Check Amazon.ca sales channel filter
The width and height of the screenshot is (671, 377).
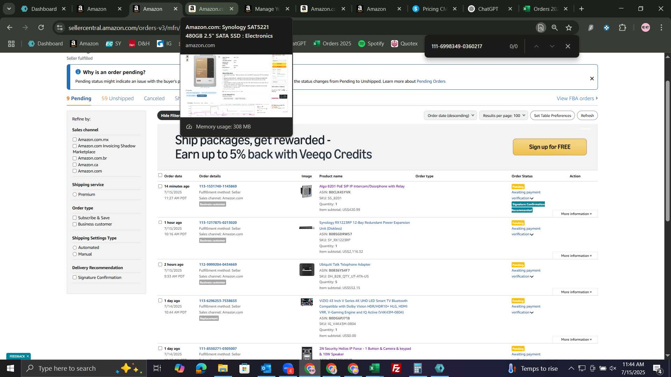coord(74,165)
